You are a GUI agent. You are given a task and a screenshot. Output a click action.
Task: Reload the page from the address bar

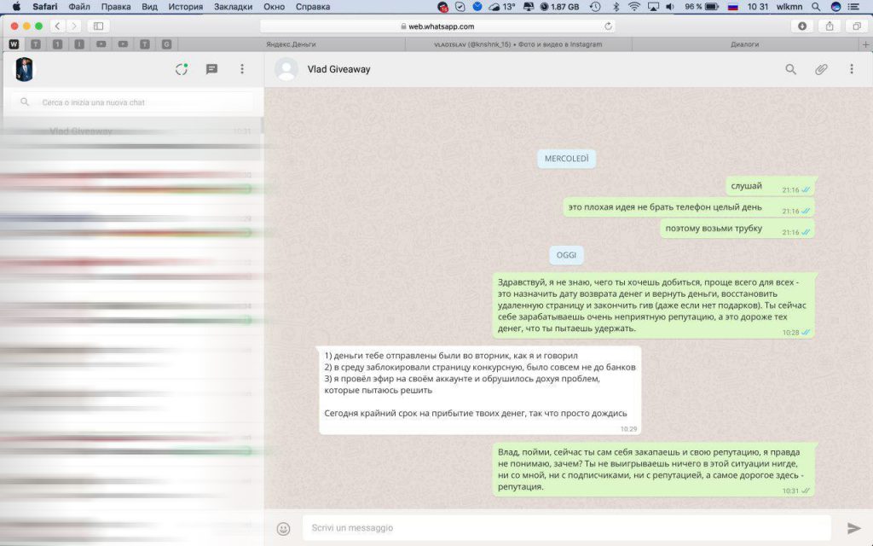click(x=608, y=26)
